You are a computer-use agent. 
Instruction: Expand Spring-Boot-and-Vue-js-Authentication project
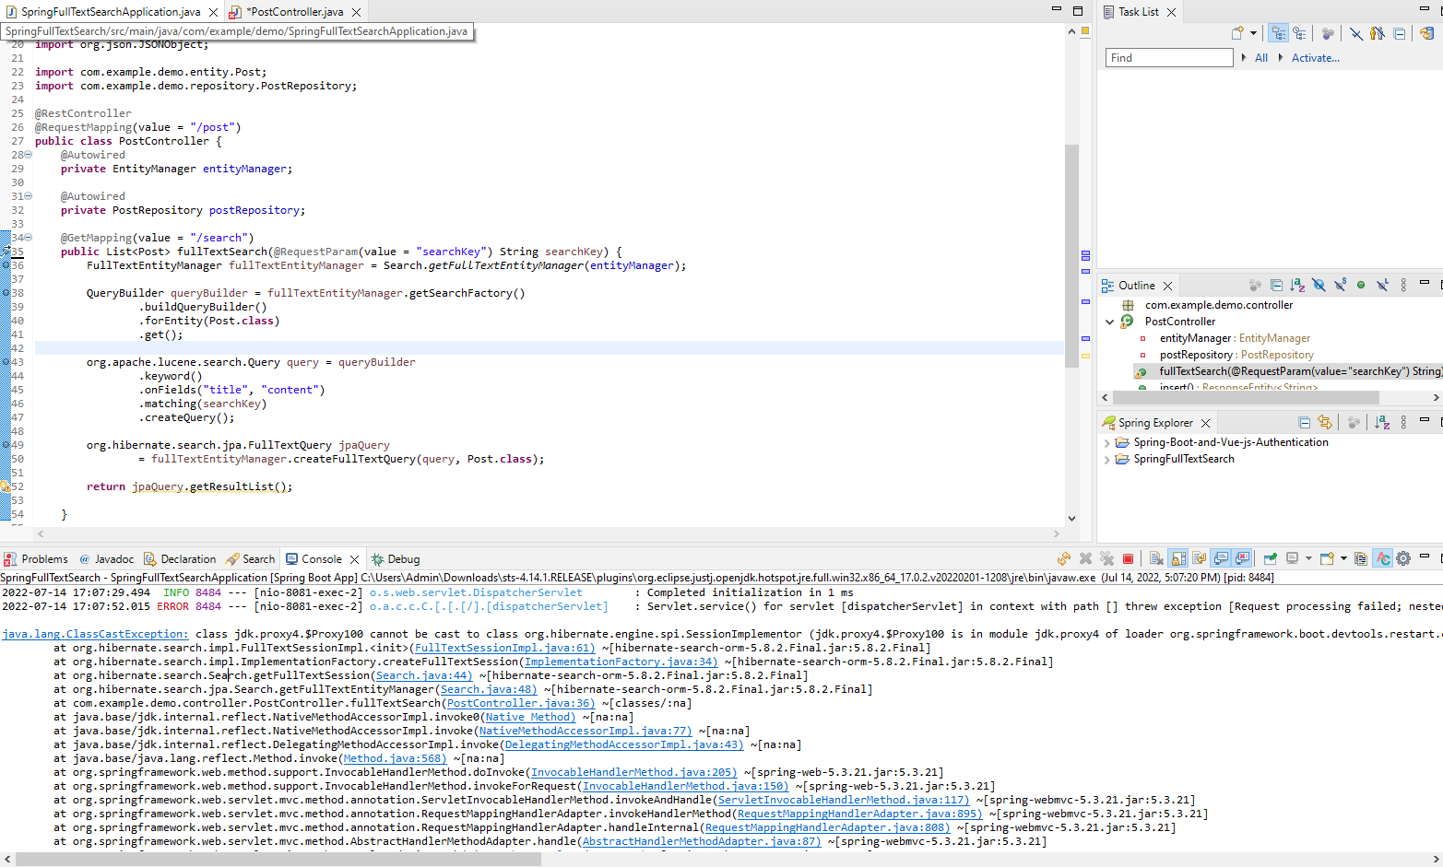coord(1106,443)
